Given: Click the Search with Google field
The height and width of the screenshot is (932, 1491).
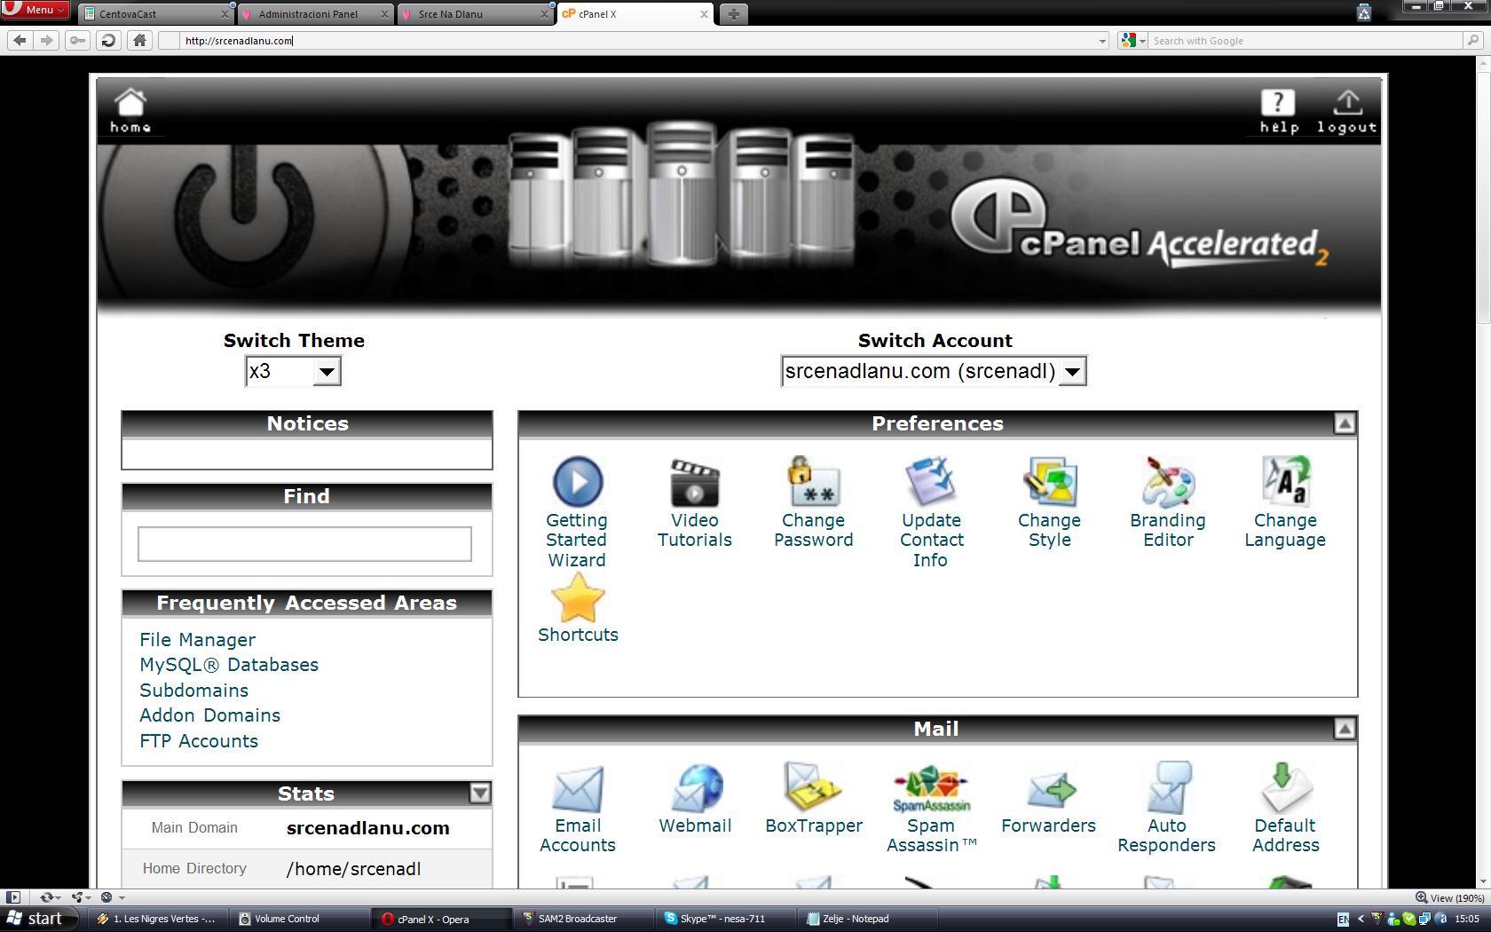Looking at the screenshot, I should pyautogui.click(x=1305, y=40).
